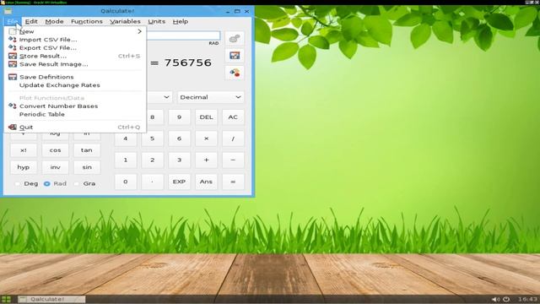The height and width of the screenshot is (304, 540).
Task: Click the power tray icon
Action: coord(506,299)
